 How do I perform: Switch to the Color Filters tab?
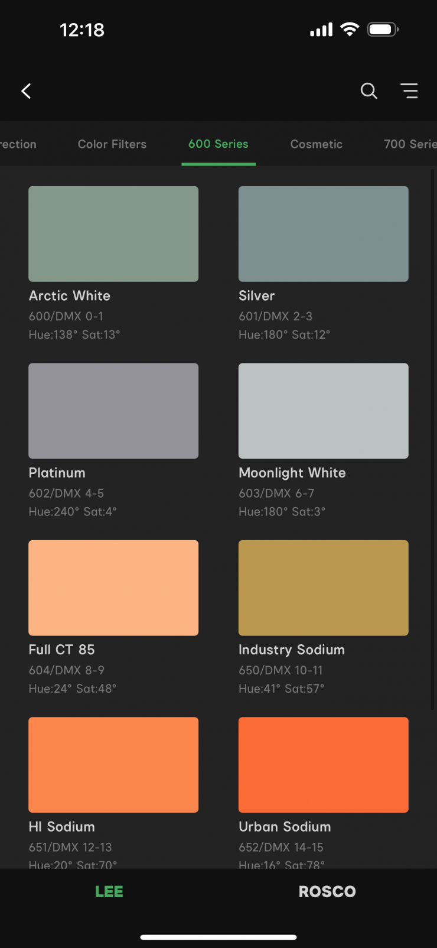[112, 144]
